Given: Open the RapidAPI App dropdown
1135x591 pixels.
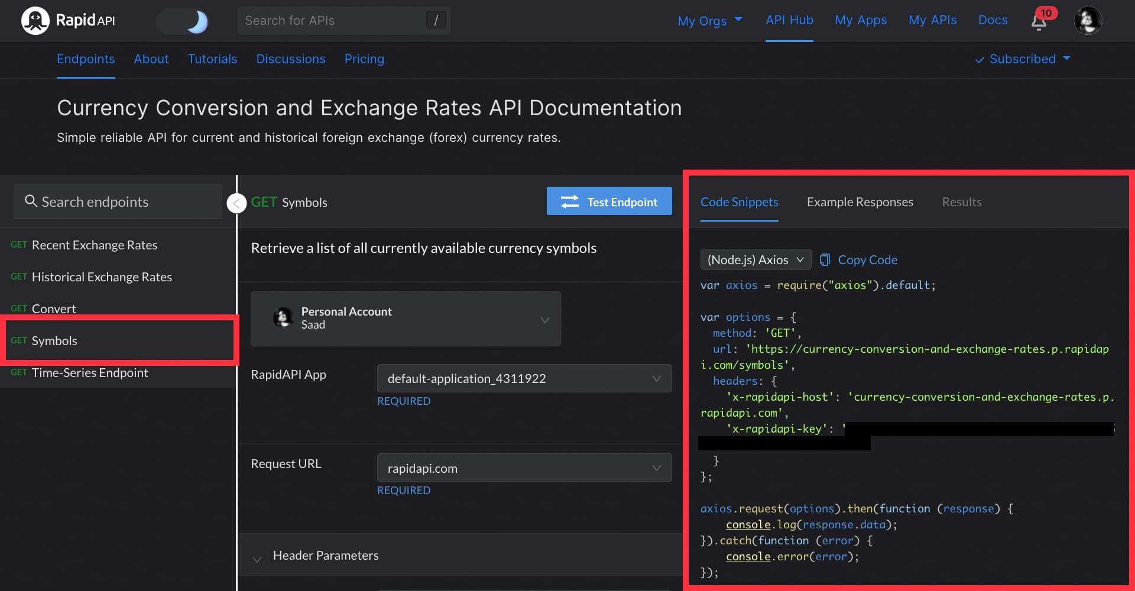Looking at the screenshot, I should click(x=524, y=378).
